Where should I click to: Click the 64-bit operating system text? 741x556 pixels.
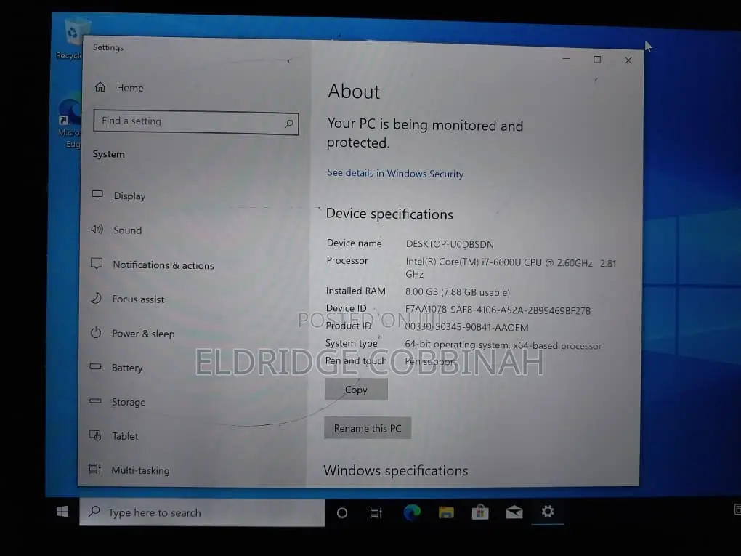click(503, 345)
